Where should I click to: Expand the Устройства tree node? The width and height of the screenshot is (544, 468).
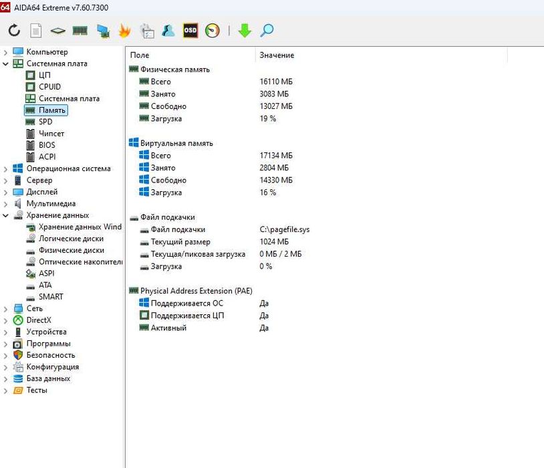click(5, 332)
